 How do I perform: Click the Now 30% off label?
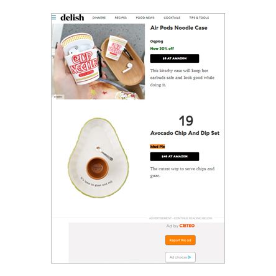[162, 48]
